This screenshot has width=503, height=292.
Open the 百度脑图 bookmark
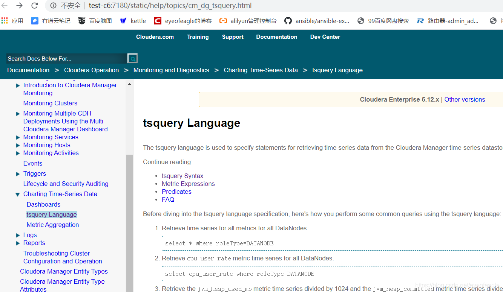coord(95,21)
